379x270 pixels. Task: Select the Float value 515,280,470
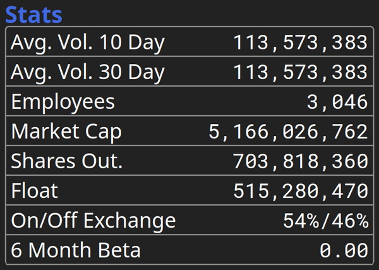click(300, 191)
